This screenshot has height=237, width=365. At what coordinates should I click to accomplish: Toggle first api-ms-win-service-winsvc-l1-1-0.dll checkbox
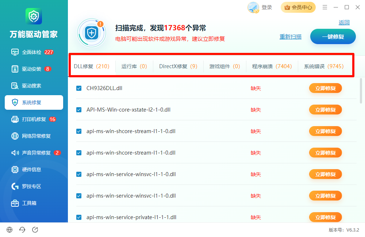pos(79,174)
